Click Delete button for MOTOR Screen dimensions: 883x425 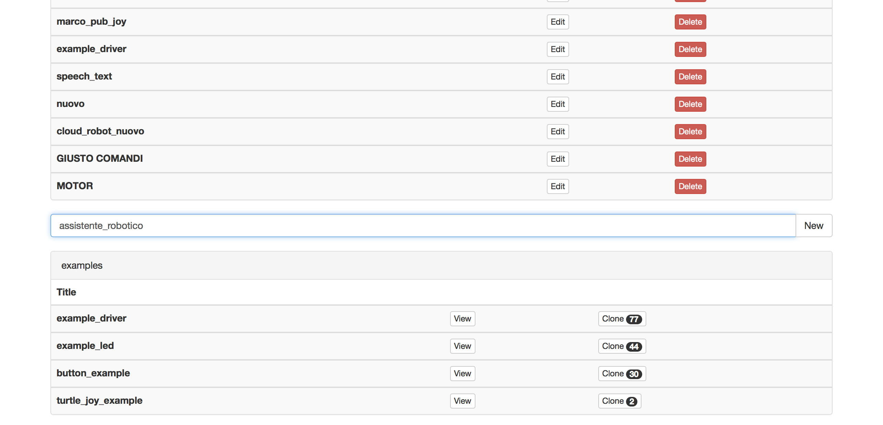click(690, 186)
